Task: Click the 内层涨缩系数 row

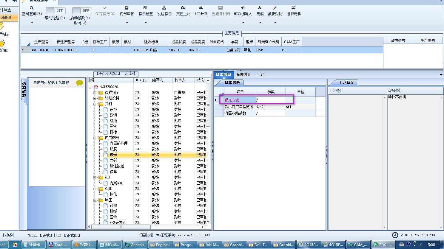Action: click(x=270, y=113)
